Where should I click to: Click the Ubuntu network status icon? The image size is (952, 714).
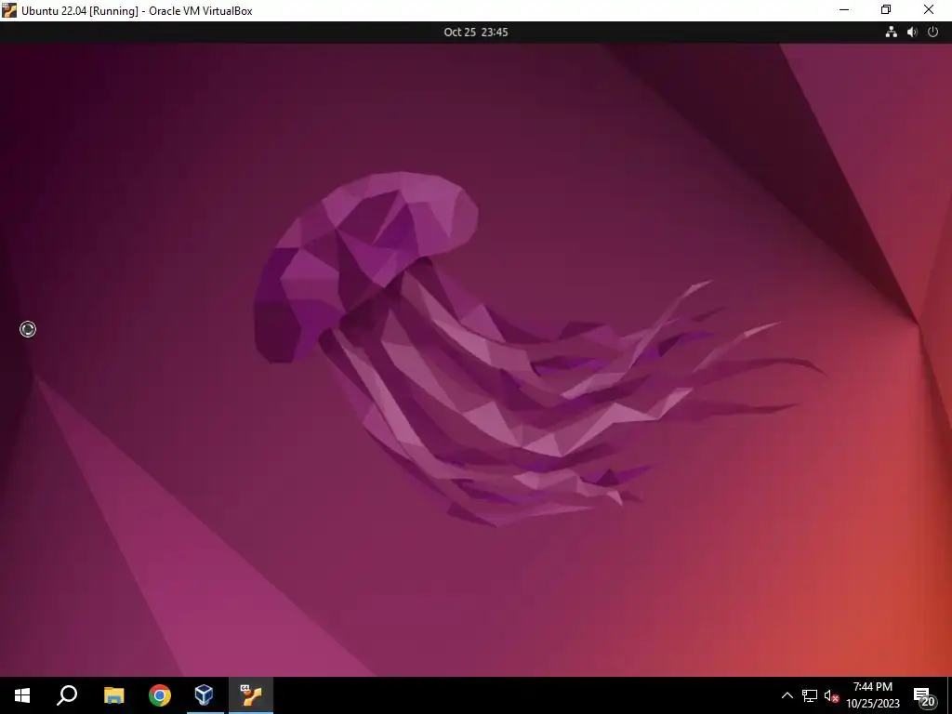point(891,33)
